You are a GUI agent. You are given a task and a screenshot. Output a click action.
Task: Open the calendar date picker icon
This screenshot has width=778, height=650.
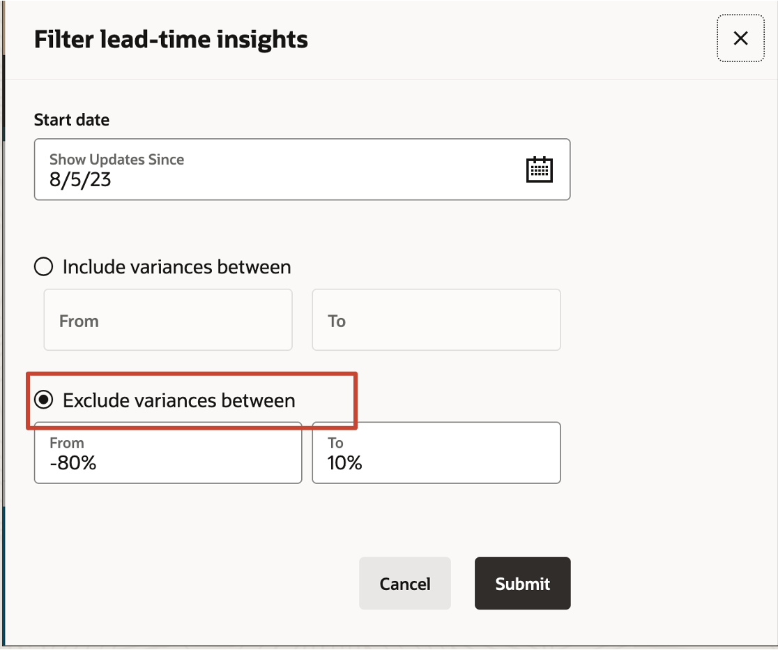point(540,170)
